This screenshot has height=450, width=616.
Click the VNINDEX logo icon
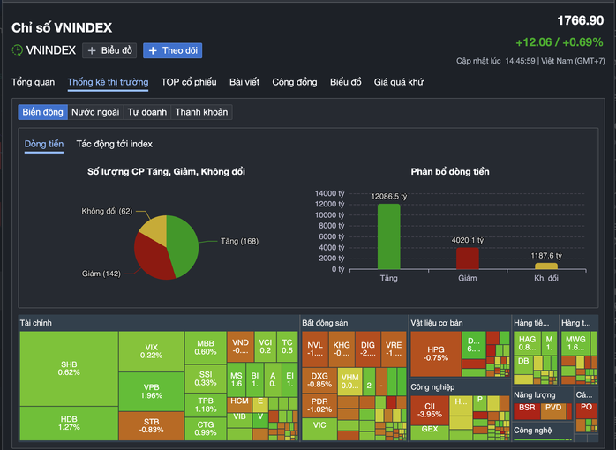coord(18,51)
